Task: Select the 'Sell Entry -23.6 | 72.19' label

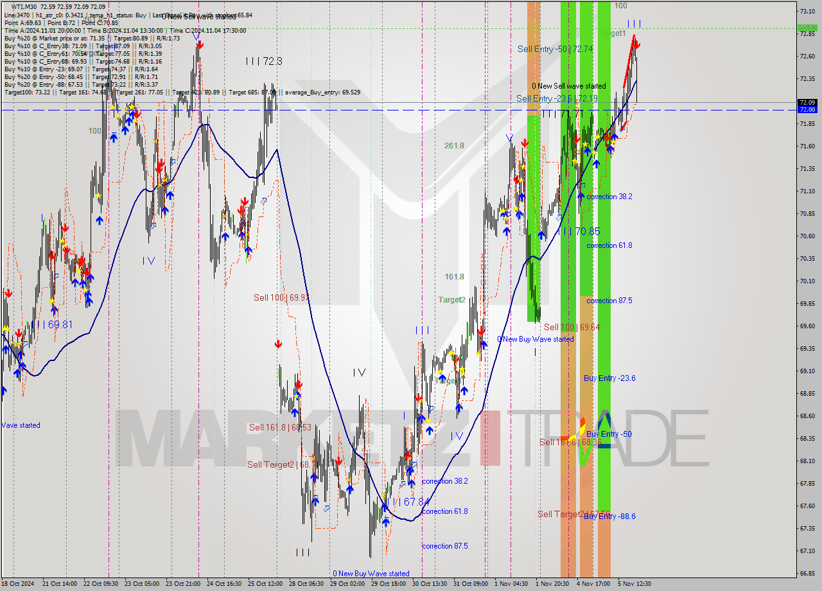Action: tap(557, 98)
